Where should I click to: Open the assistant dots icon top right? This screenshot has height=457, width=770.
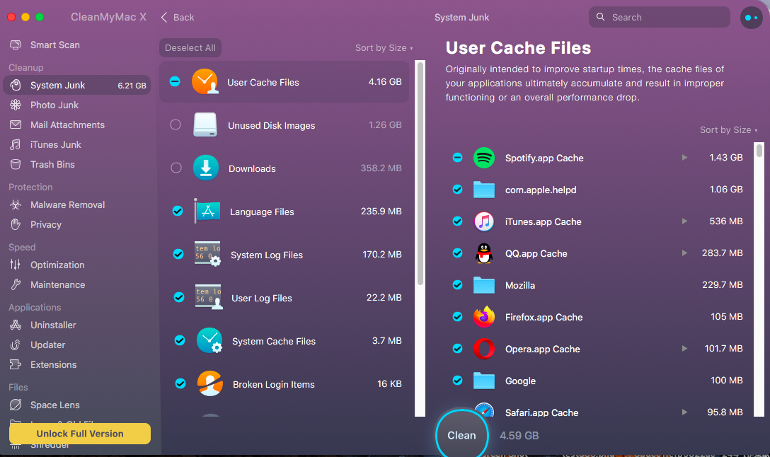point(752,17)
